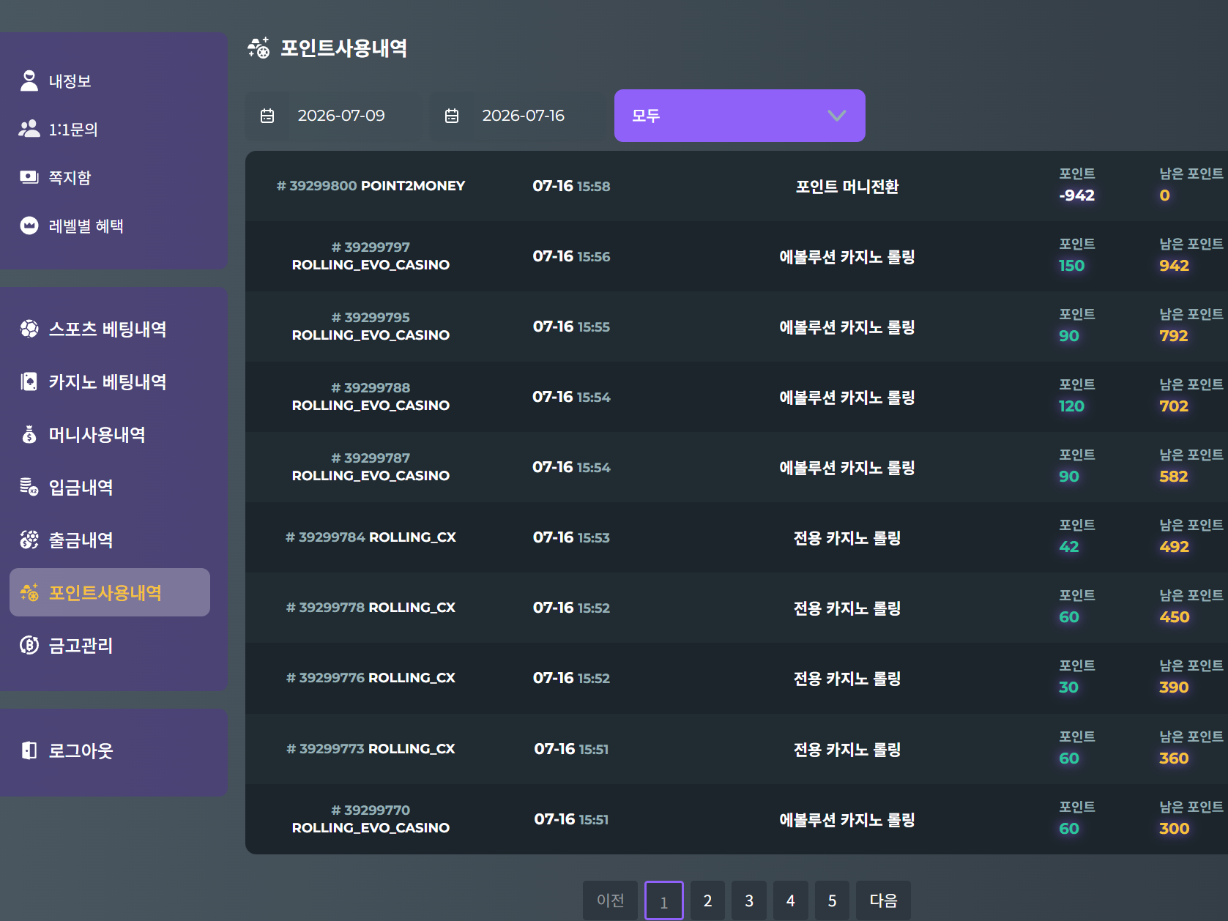1228x921 pixels.
Task: Click timestamp 07-16 15:53
Action: [571, 537]
